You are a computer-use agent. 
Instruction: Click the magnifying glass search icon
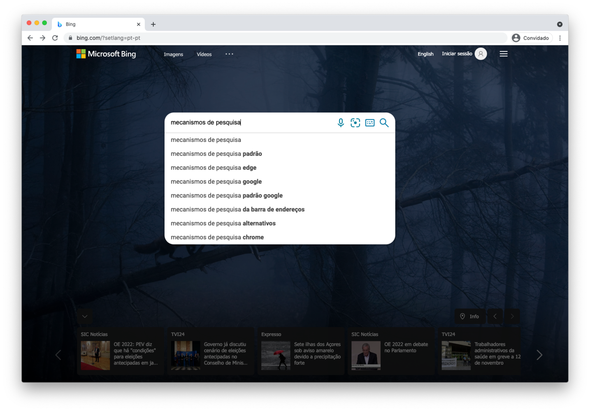(384, 122)
